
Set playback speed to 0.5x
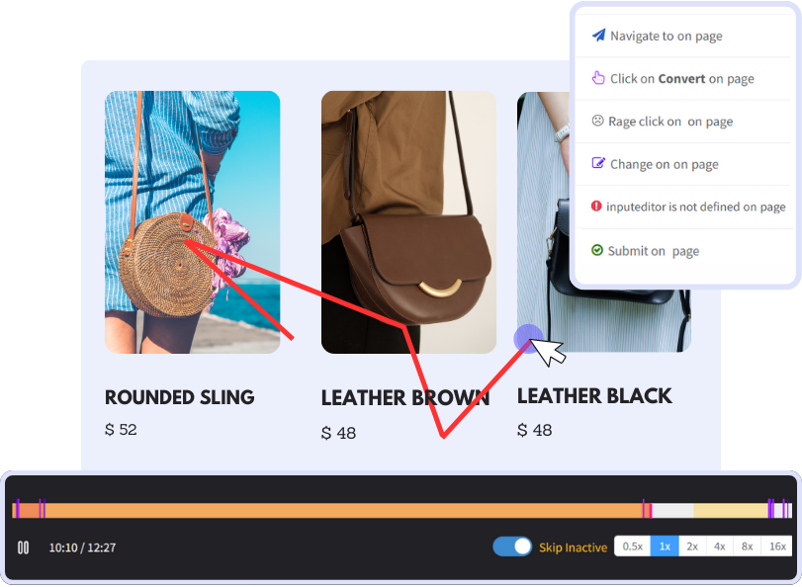(x=632, y=546)
